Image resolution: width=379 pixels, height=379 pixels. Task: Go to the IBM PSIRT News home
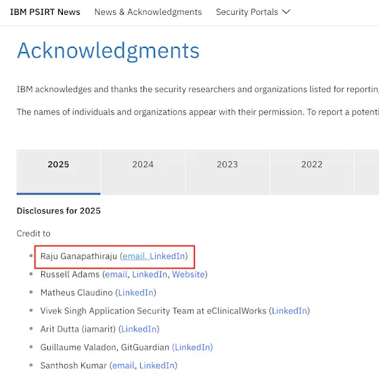coord(45,12)
